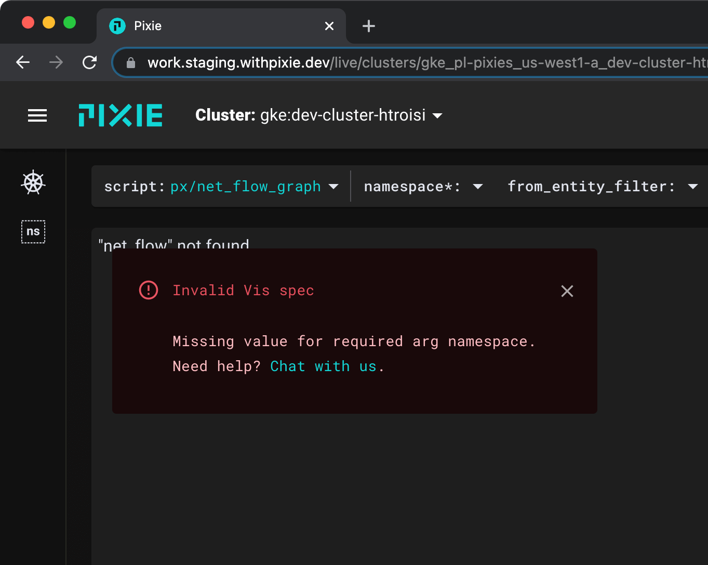The width and height of the screenshot is (708, 565).
Task: Open the hamburger navigation menu
Action: pyautogui.click(x=37, y=115)
